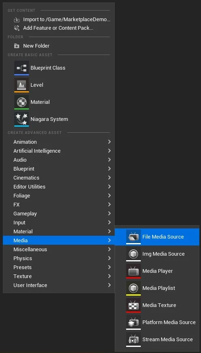The width and height of the screenshot is (201, 353).
Task: Click the Niagara System stars icon
Action: point(22,119)
